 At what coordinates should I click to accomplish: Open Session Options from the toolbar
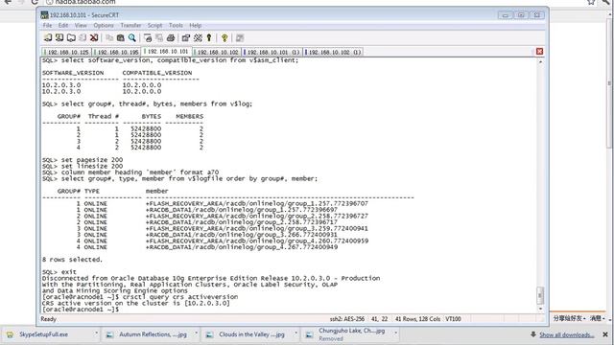pos(186,37)
